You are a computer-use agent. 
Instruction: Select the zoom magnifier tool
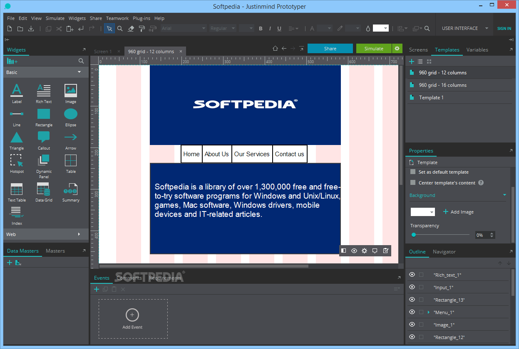click(x=120, y=29)
